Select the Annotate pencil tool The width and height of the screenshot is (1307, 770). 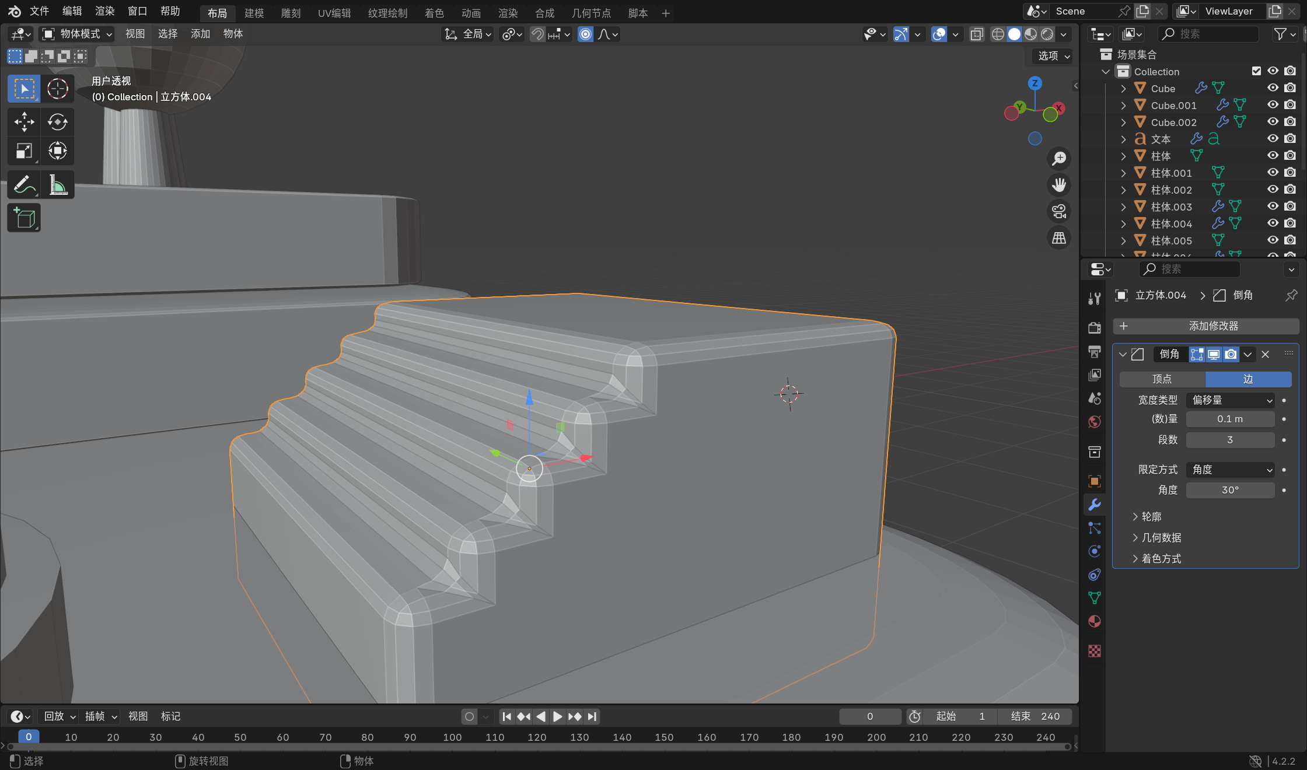[24, 185]
